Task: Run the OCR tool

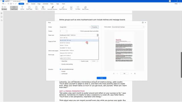Action: (71, 8)
